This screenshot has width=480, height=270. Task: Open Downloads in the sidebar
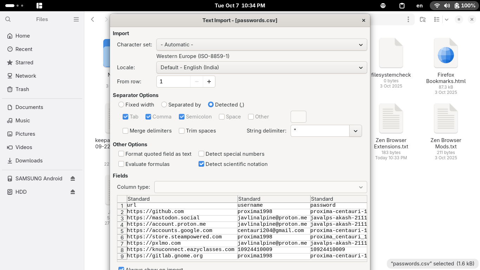[29, 161]
